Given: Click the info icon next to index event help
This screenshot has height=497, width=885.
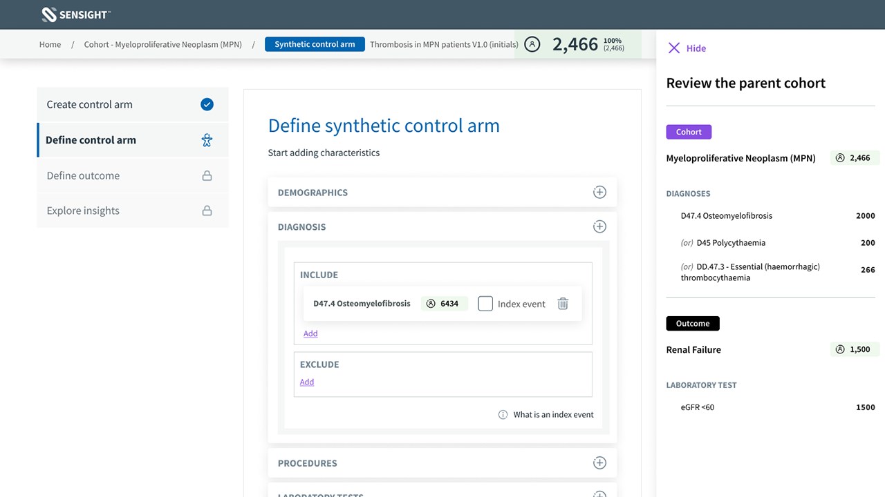Looking at the screenshot, I should 503,415.
